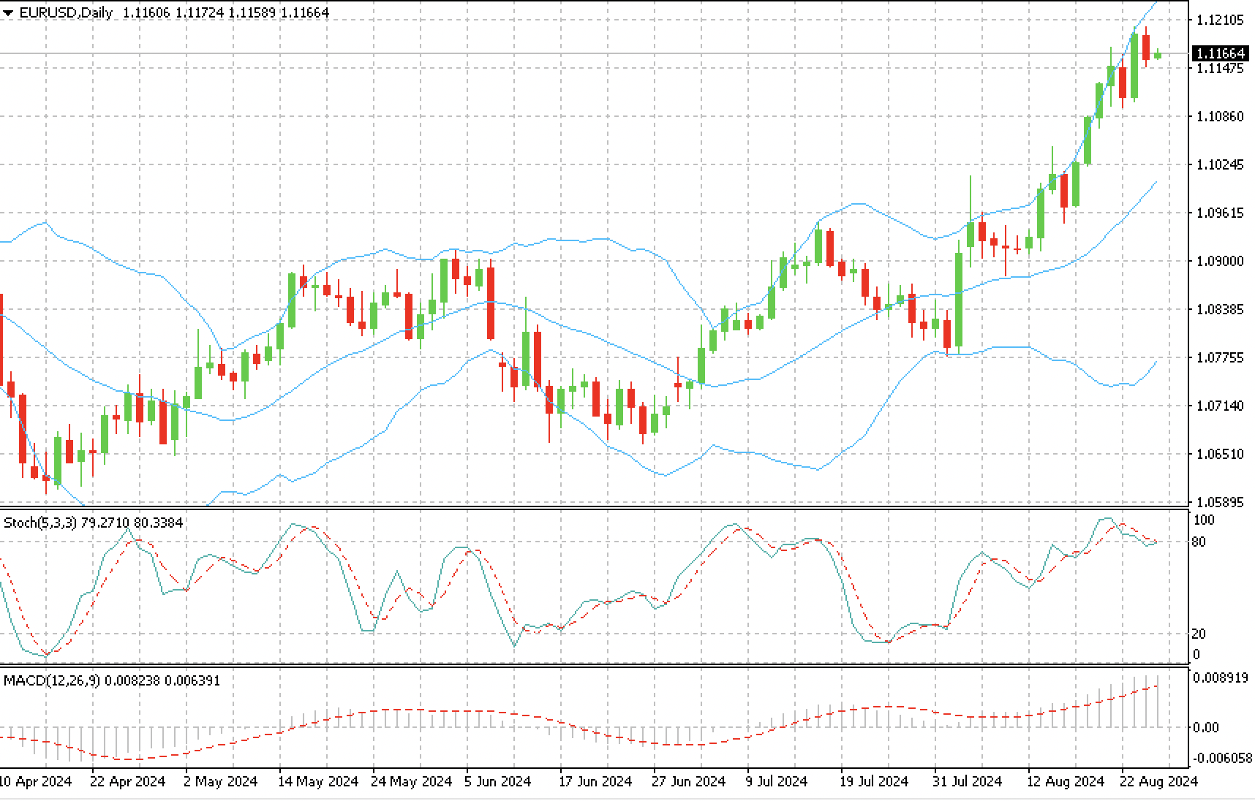Click the rightmost MACD histogram bar
Screen dimensions: 1255x801
[1158, 703]
